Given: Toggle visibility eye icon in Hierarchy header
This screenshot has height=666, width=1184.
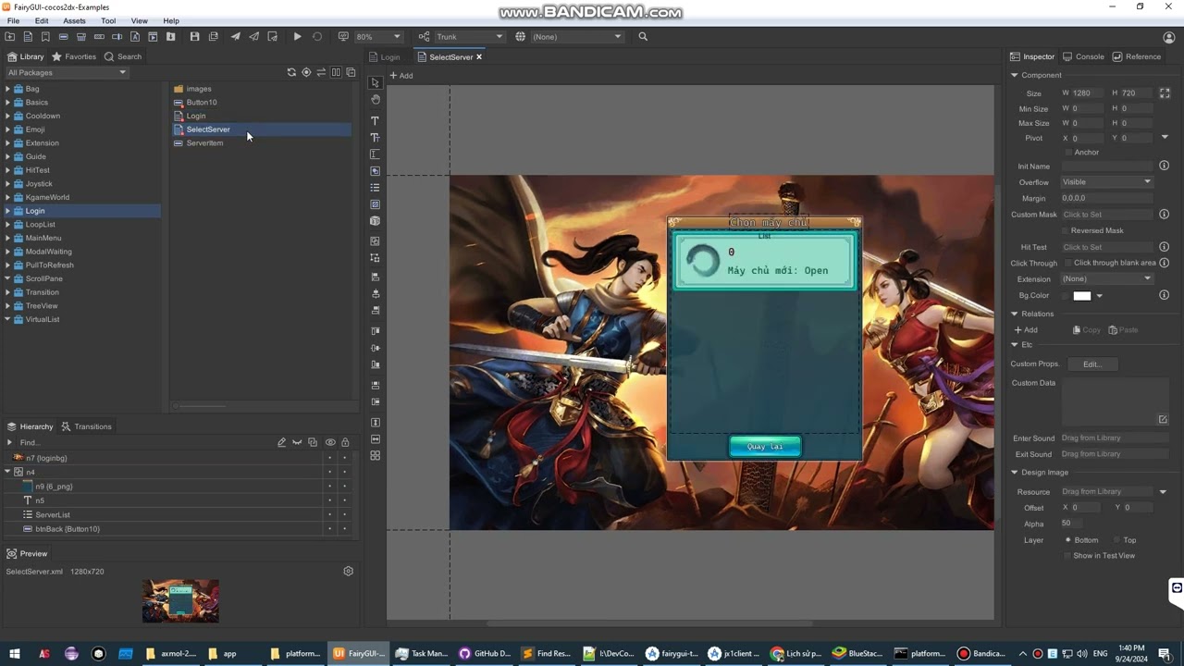Looking at the screenshot, I should [330, 442].
